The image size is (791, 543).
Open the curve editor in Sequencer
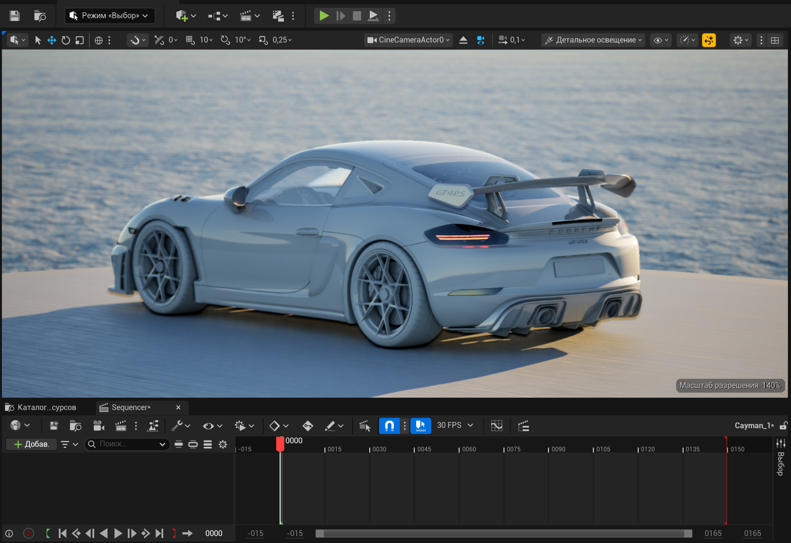(x=497, y=426)
